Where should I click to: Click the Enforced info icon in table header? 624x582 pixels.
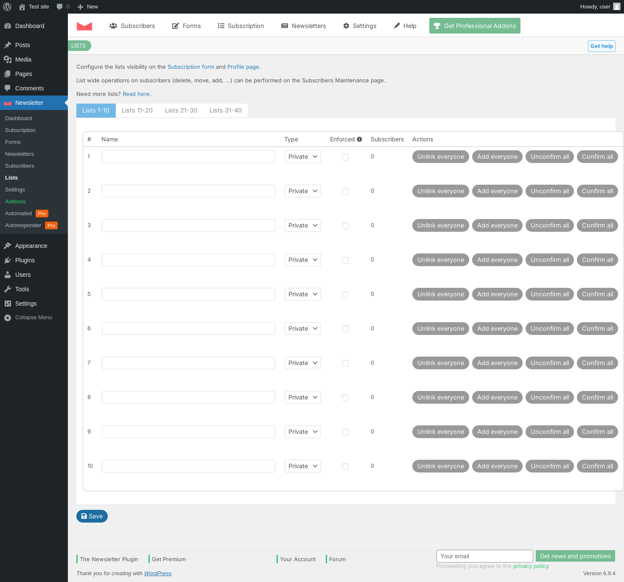pos(359,139)
